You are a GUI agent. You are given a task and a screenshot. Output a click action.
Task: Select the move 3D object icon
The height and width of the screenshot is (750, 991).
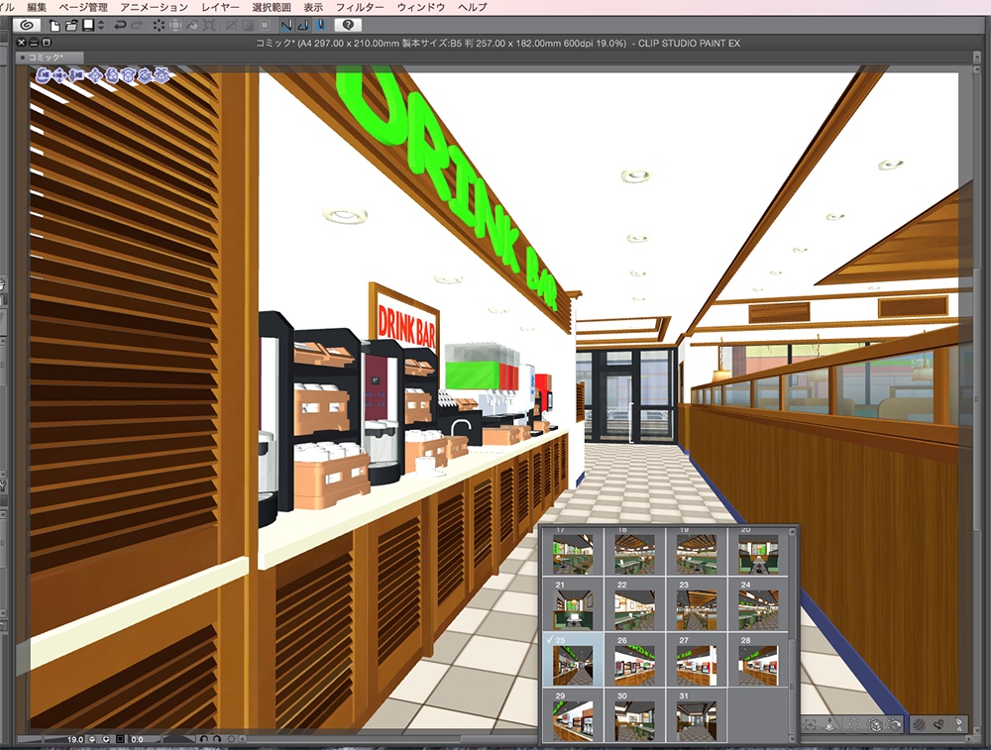[x=95, y=75]
